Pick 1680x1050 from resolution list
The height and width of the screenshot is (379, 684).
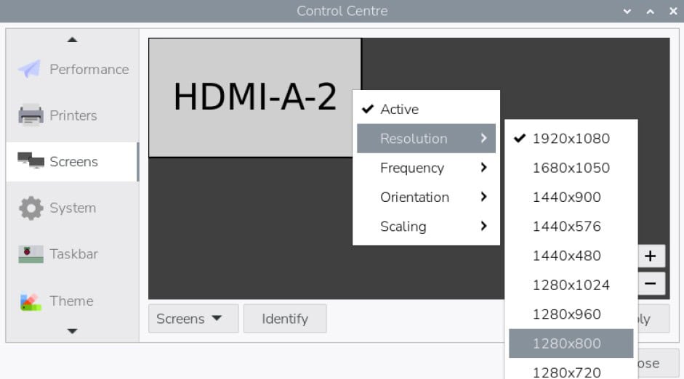[571, 168]
